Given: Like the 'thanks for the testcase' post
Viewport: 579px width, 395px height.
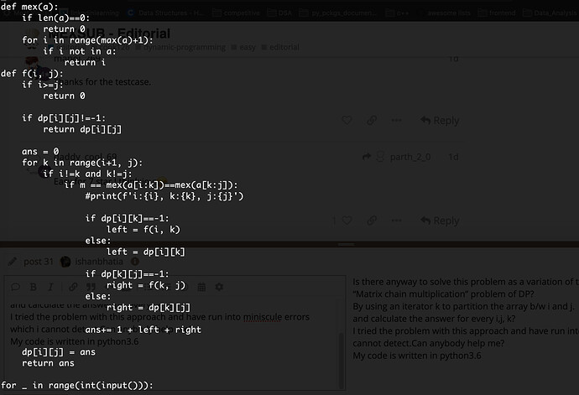Looking at the screenshot, I should pyautogui.click(x=347, y=120).
